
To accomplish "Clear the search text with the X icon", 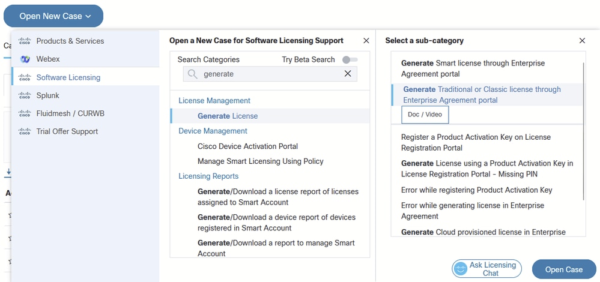I will [x=348, y=74].
